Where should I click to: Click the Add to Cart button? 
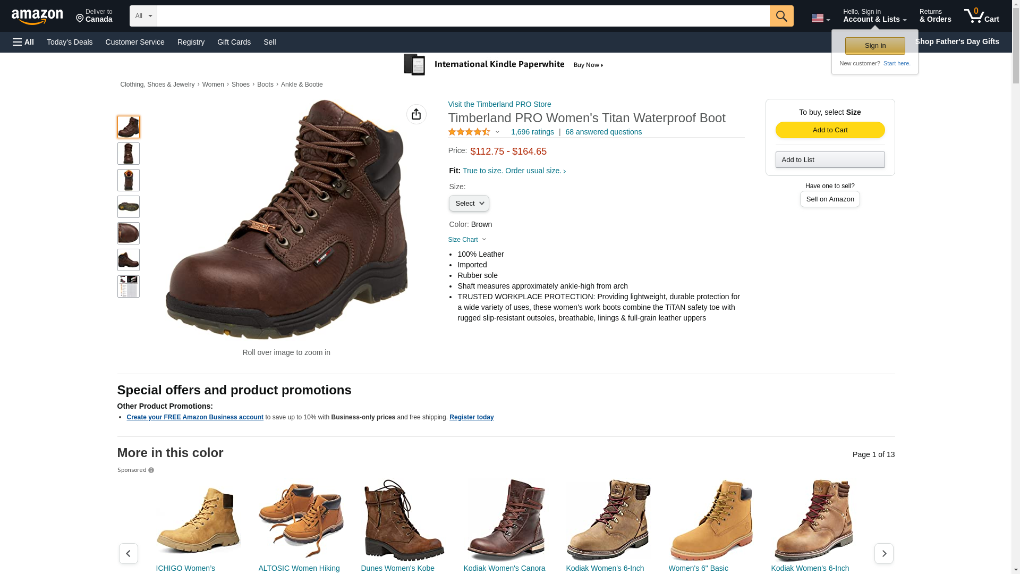point(830,130)
